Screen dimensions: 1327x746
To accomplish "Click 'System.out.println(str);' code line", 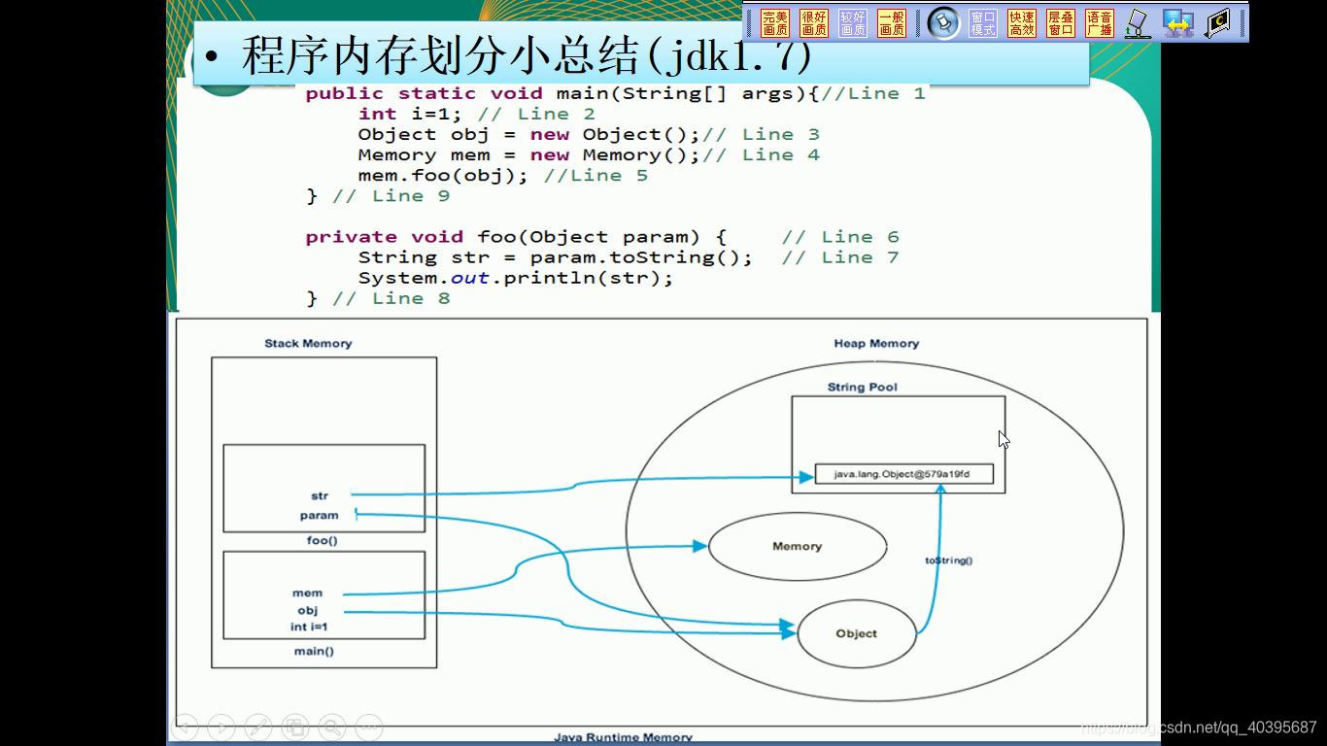I will tap(515, 278).
